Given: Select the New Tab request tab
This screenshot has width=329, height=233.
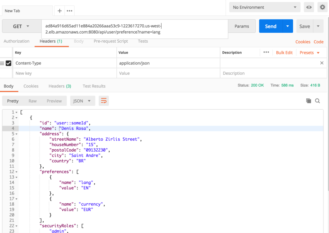Looking at the screenshot, I should 27,11.
